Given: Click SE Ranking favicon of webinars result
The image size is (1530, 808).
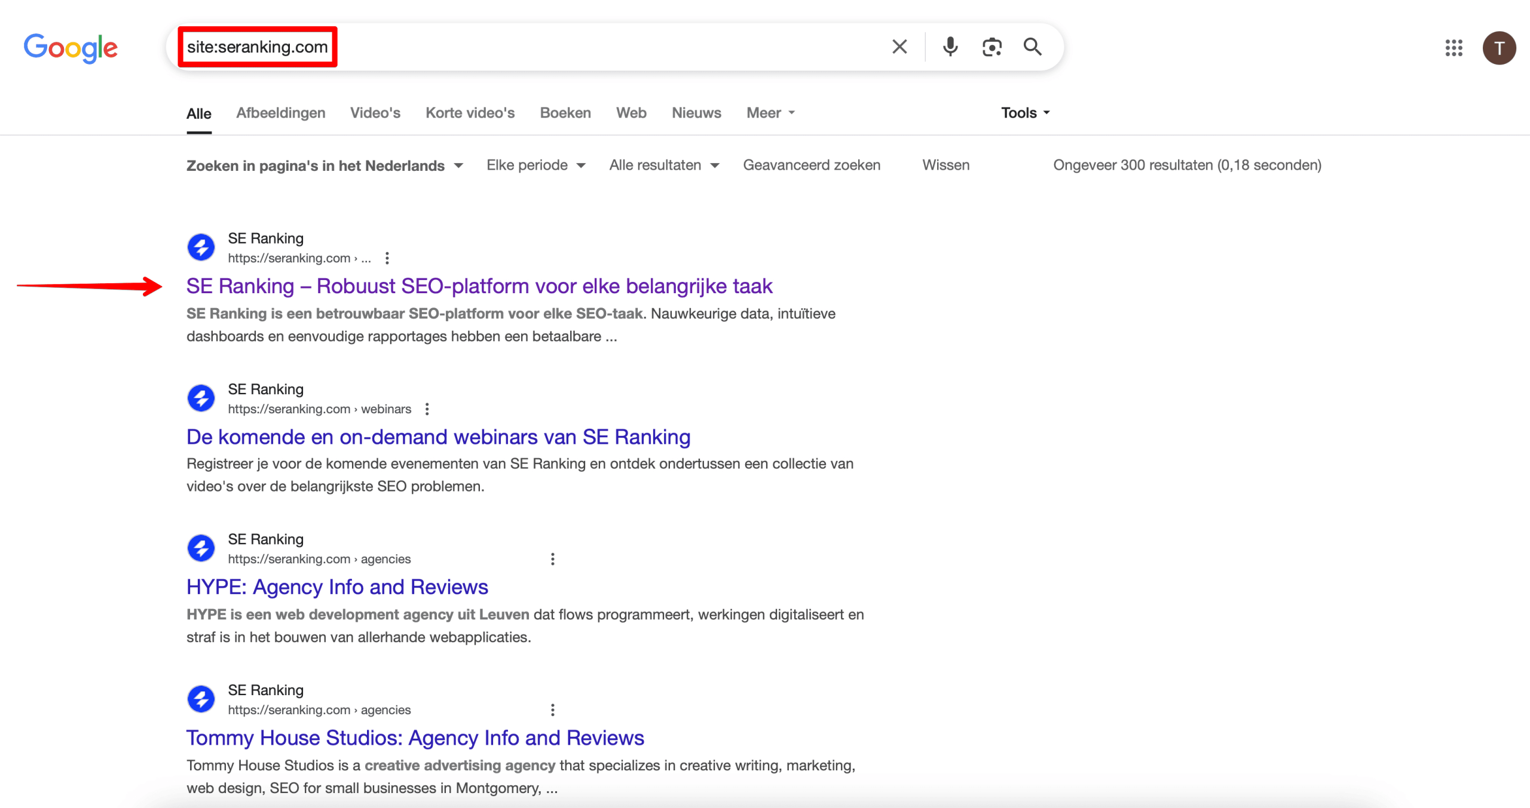Looking at the screenshot, I should click(x=201, y=398).
